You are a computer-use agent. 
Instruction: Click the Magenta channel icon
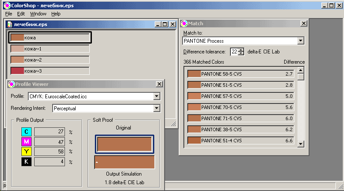[x=26, y=142]
